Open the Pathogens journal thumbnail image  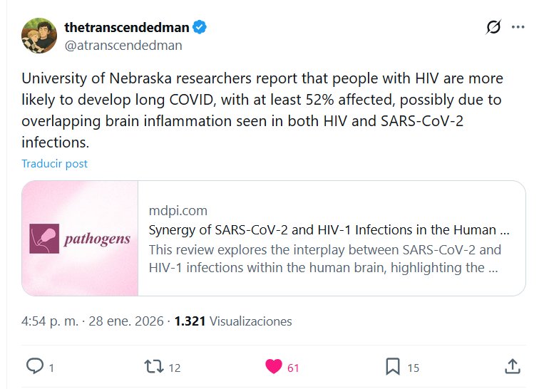[x=80, y=239]
